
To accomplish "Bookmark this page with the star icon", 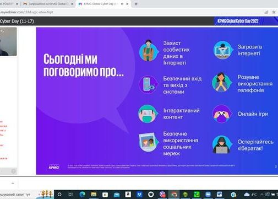I will click(274, 12).
